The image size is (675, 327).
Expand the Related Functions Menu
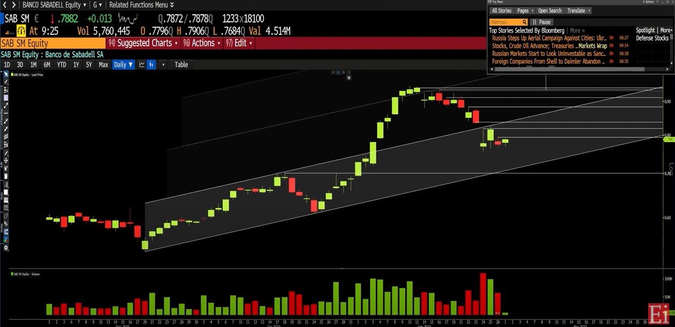click(x=141, y=5)
